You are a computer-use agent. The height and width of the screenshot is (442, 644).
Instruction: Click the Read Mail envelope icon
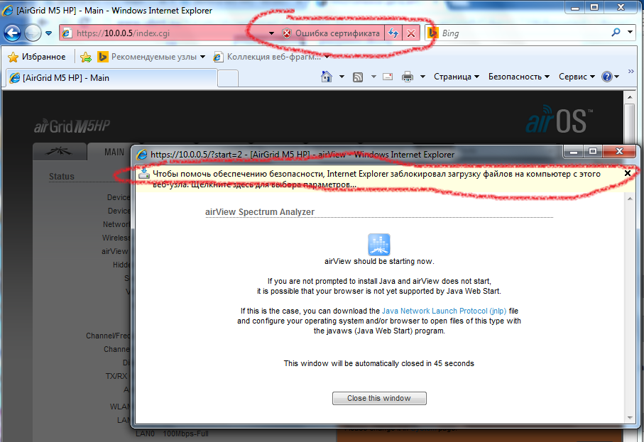coord(387,77)
